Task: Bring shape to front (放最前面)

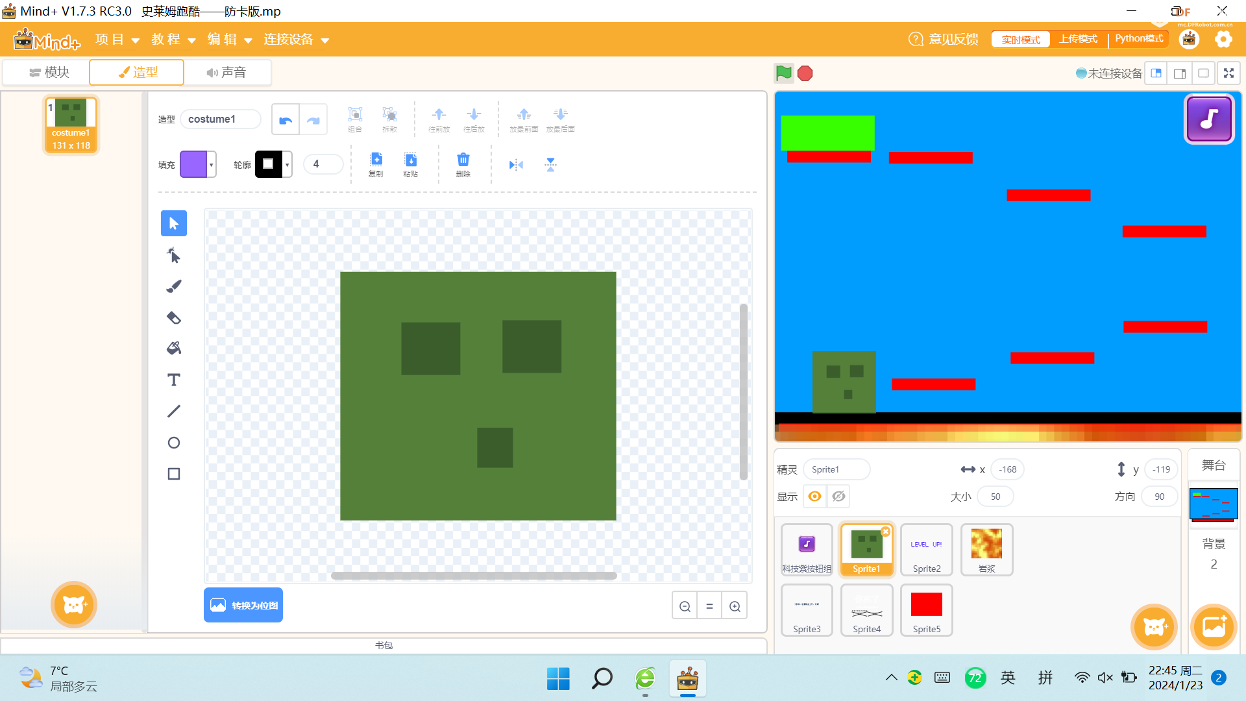Action: [524, 119]
